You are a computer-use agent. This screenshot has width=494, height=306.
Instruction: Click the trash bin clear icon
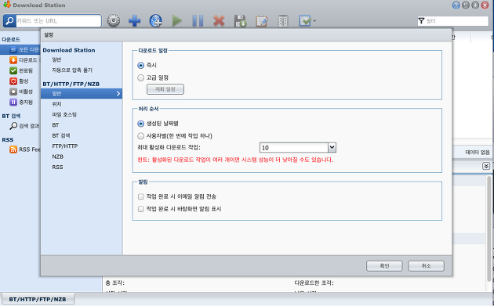[283, 21]
